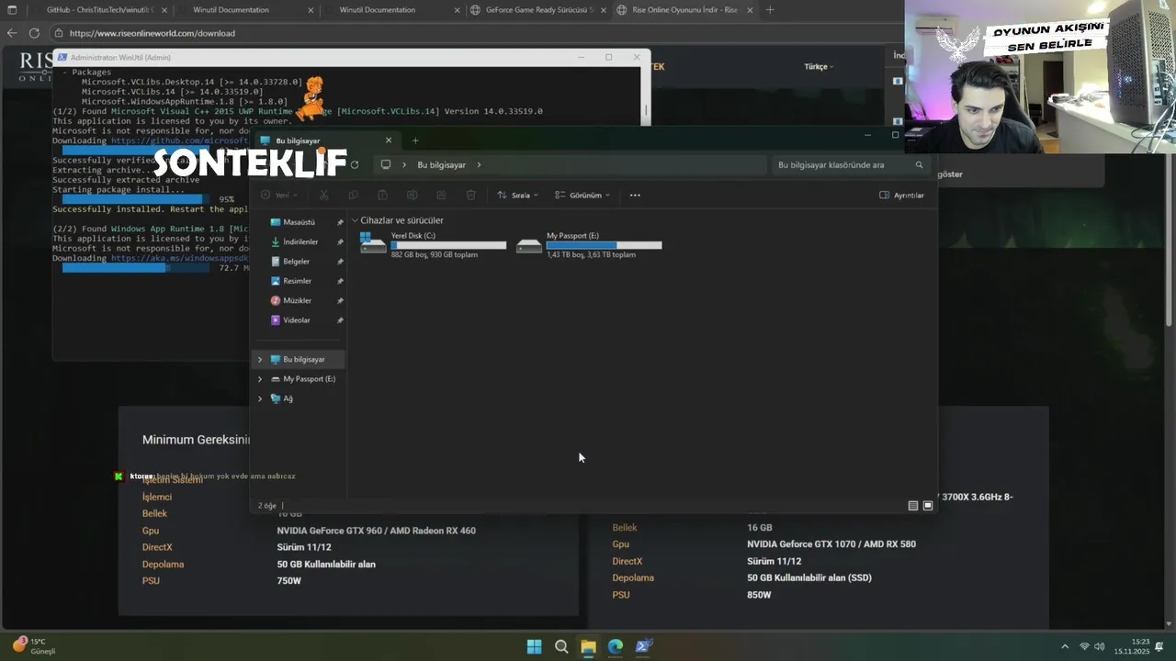The height and width of the screenshot is (661, 1176).
Task: Open the Türkçe language dropdown on website
Action: click(x=819, y=67)
